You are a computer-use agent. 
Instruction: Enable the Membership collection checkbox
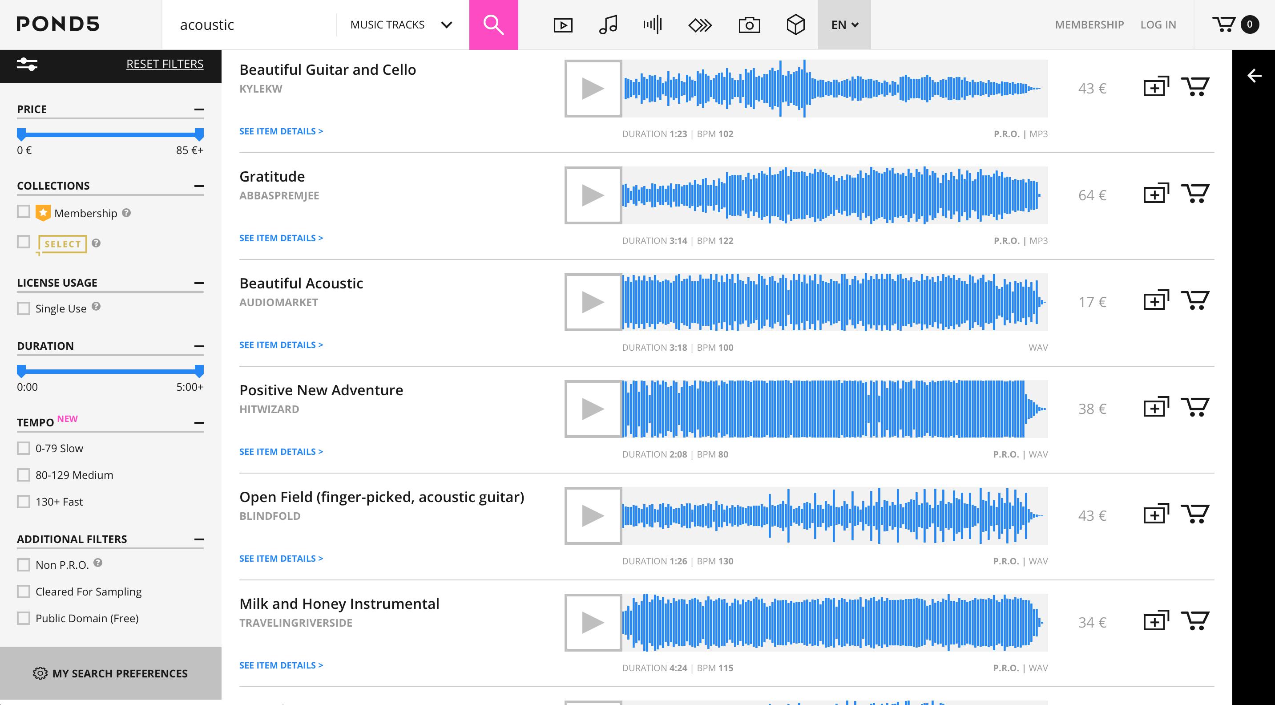[23, 212]
